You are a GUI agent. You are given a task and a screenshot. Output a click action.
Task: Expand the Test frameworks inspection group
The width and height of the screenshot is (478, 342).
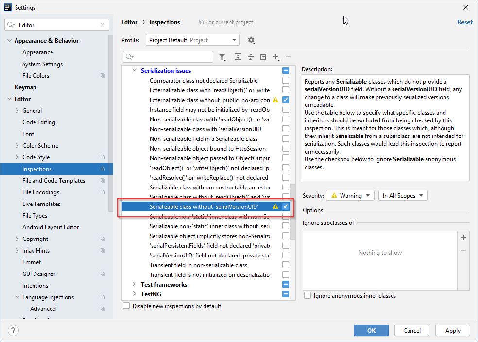coord(135,285)
